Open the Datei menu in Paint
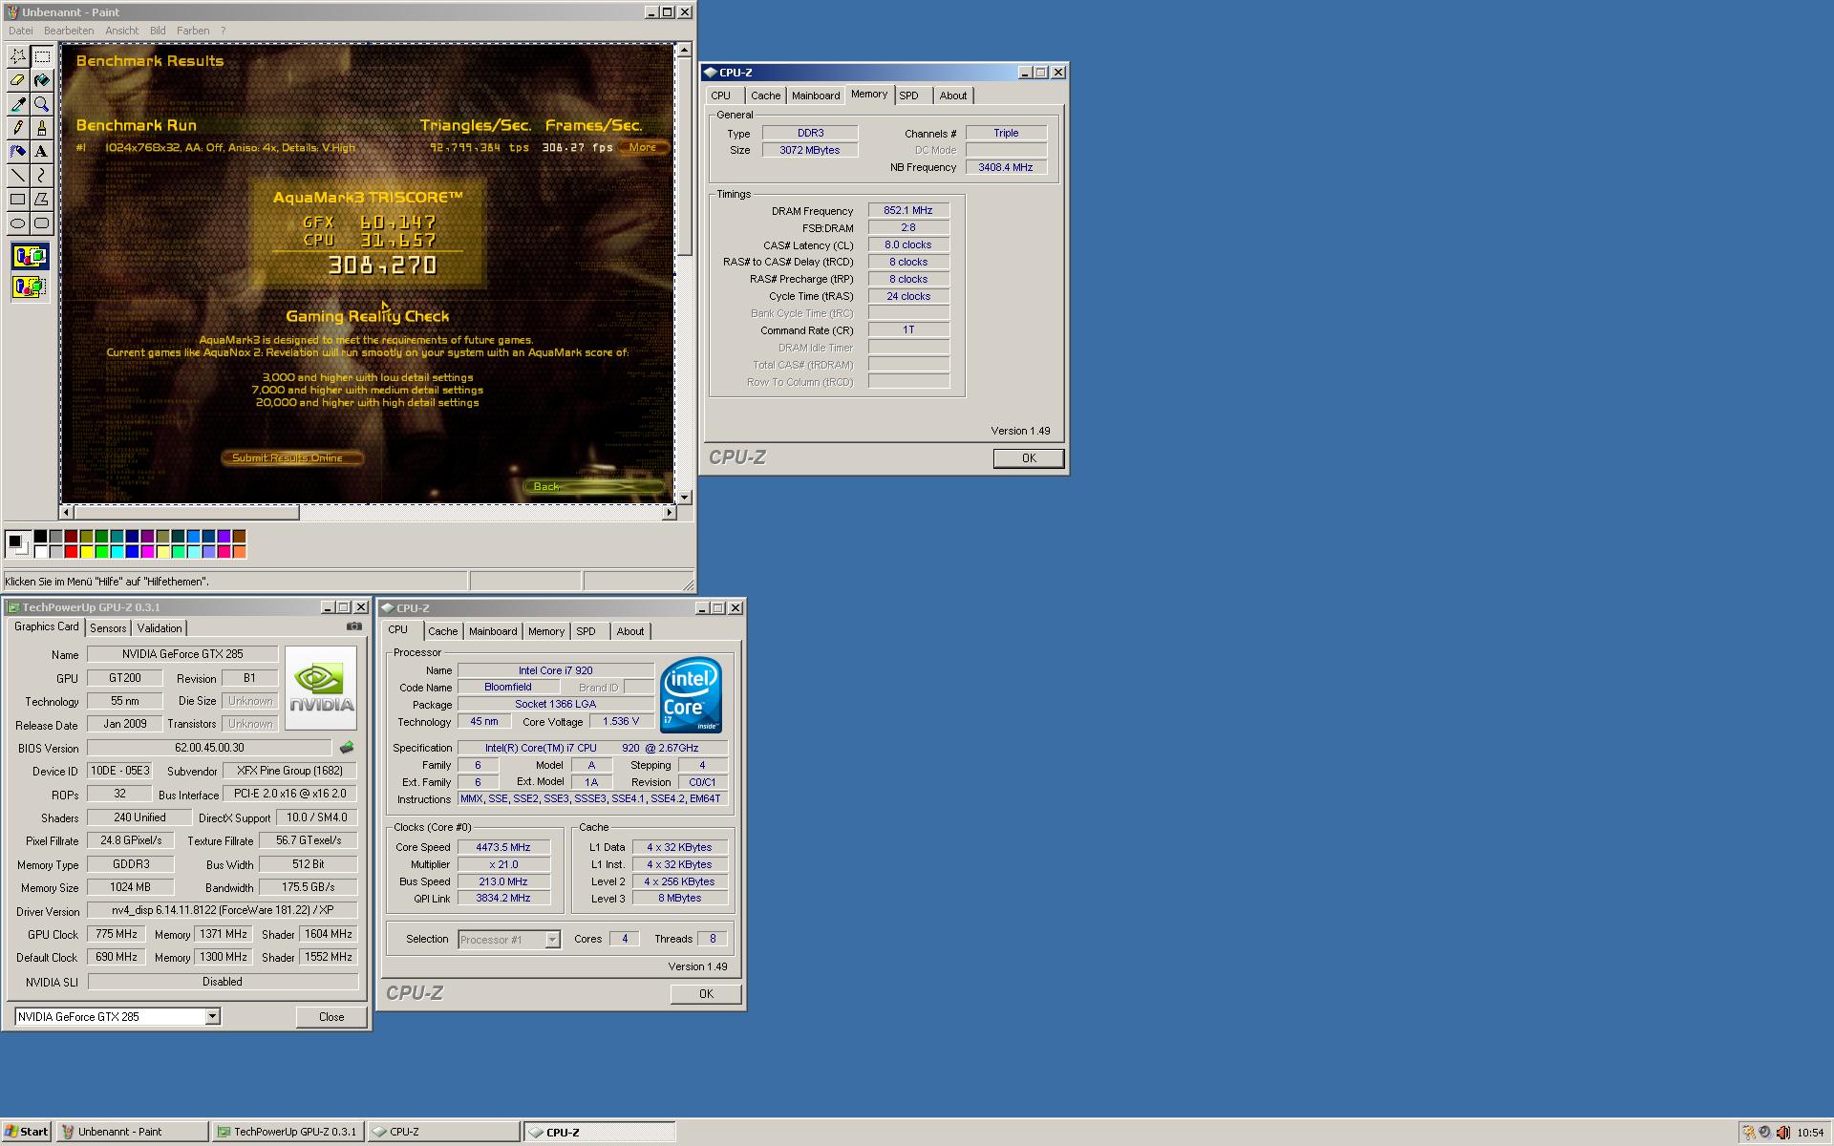The image size is (1834, 1146). point(20,31)
